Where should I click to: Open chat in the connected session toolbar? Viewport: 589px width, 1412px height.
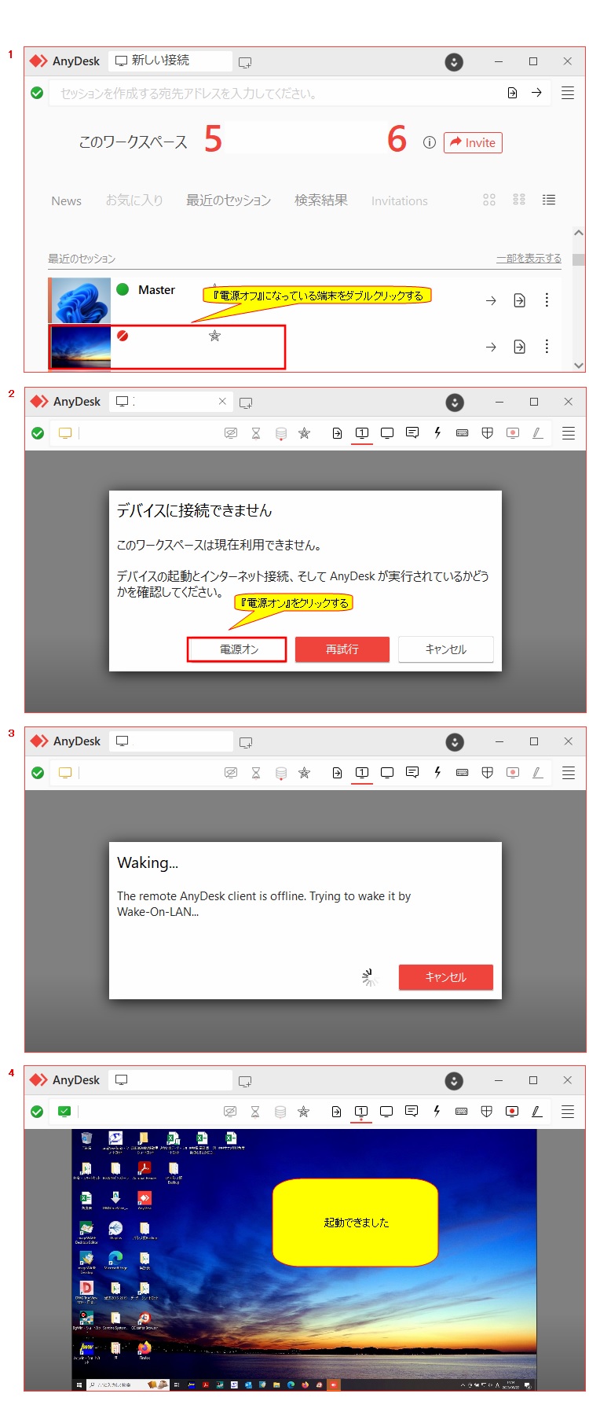click(x=412, y=1112)
